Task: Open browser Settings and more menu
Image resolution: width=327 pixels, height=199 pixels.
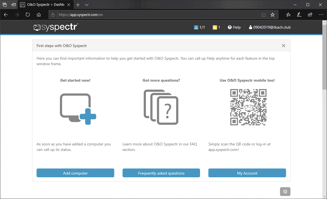Action: [x=321, y=15]
